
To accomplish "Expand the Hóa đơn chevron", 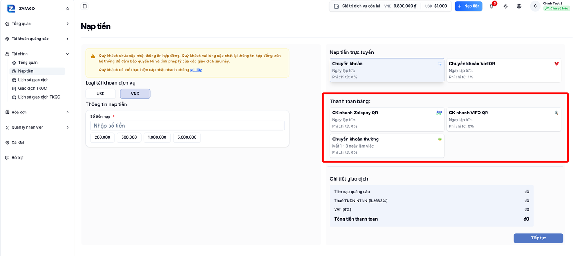I will click(68, 113).
